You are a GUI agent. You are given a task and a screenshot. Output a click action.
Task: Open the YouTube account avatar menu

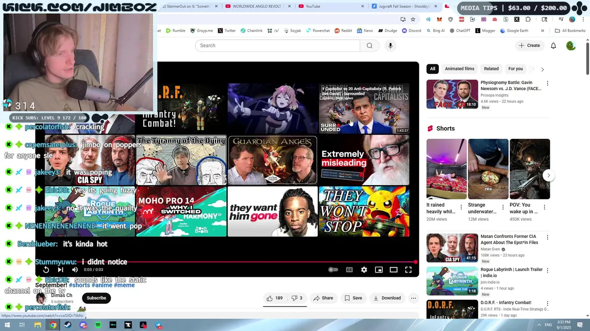[571, 46]
